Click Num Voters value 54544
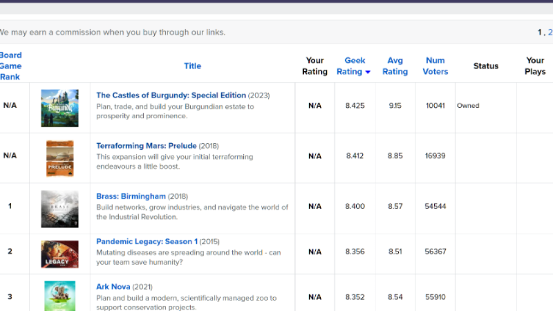This screenshot has height=311, width=553. click(x=435, y=206)
